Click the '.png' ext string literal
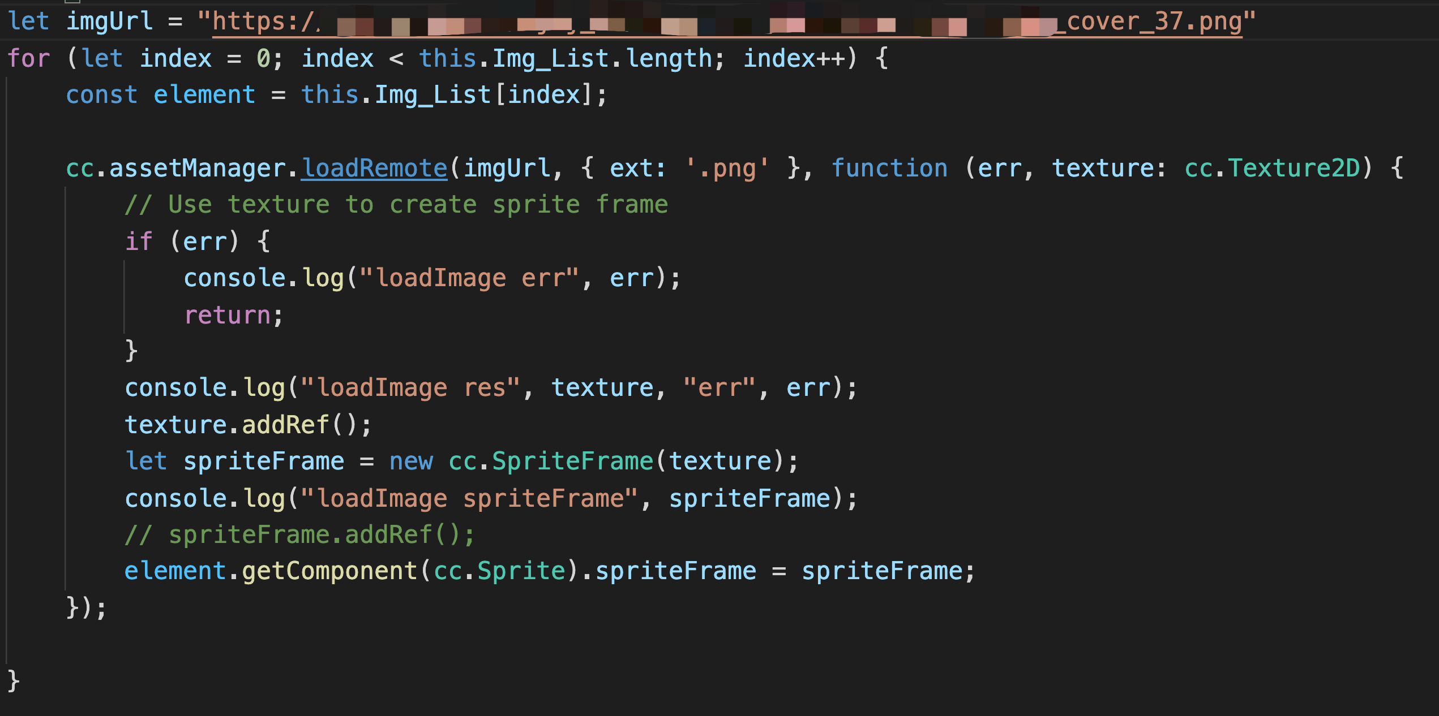Viewport: 1439px width, 716px height. pos(727,168)
